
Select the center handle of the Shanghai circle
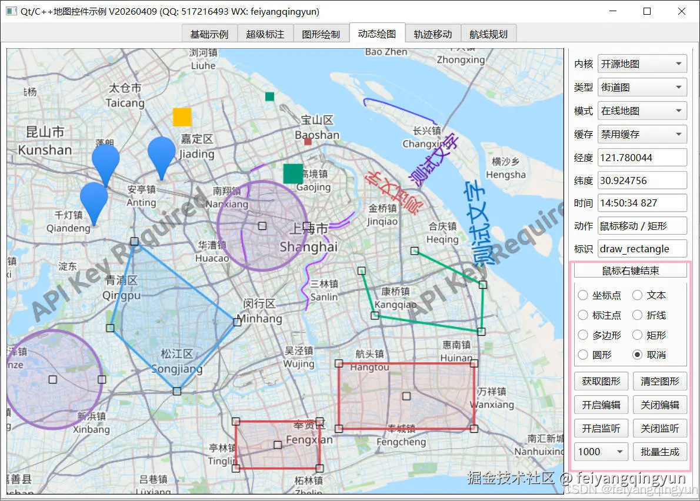click(x=262, y=226)
